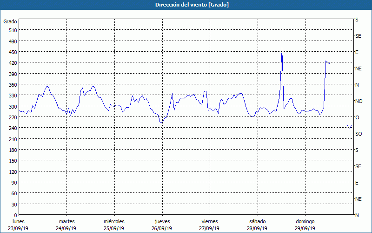This screenshot has width=372, height=233.
Task: Click the 'Grado' axis unit label
Action: (10, 21)
